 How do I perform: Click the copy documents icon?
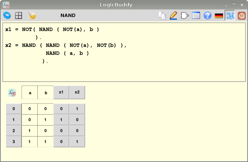(162, 16)
